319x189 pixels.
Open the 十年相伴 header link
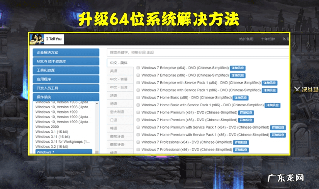[268, 40]
